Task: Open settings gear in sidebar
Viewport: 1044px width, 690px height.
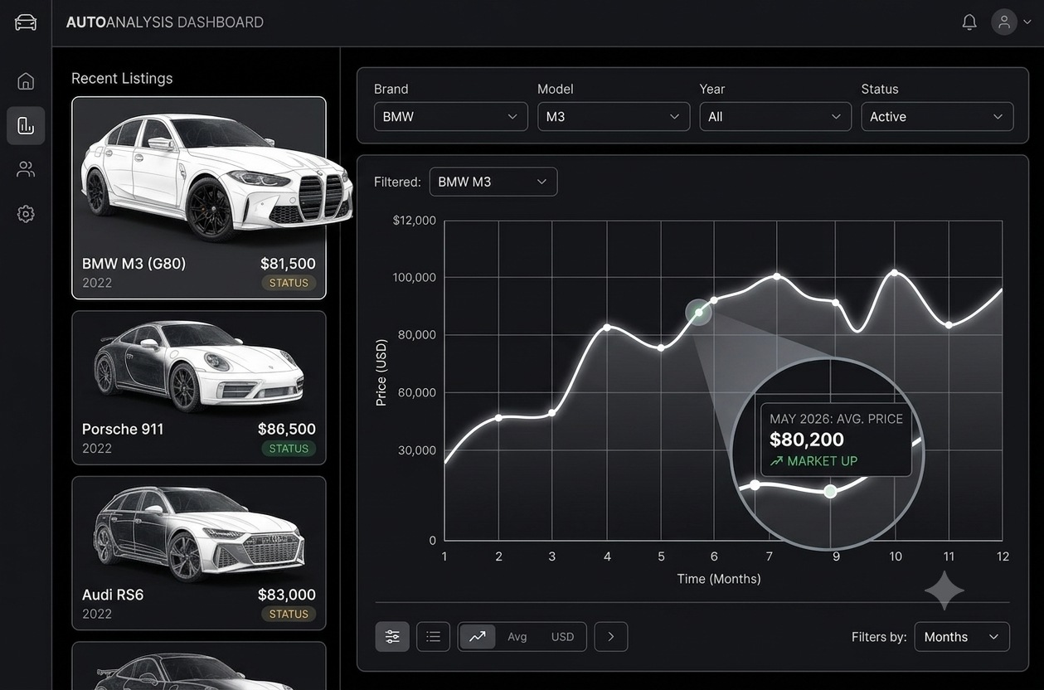Action: [26, 214]
